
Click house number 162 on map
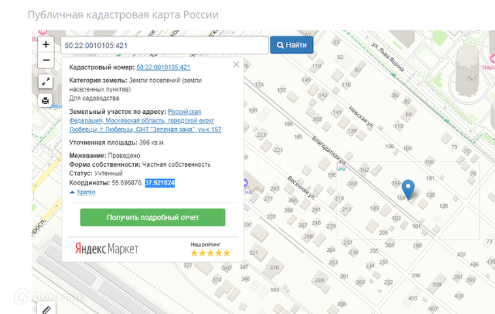(364, 170)
